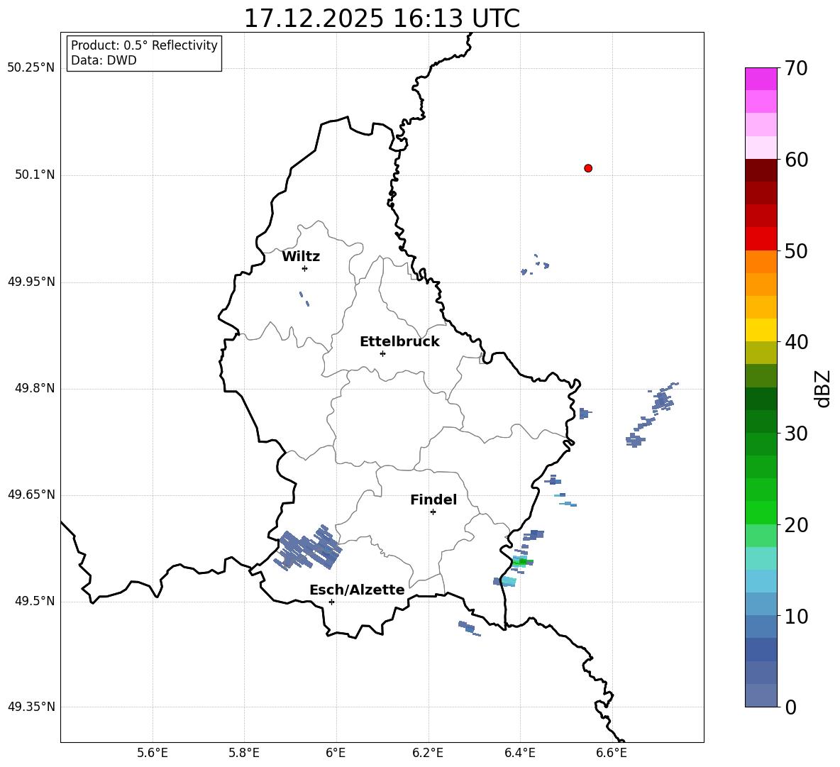This screenshot has width=840, height=767.
Task: Click the 5.6°E longitude label
Action: tap(153, 754)
